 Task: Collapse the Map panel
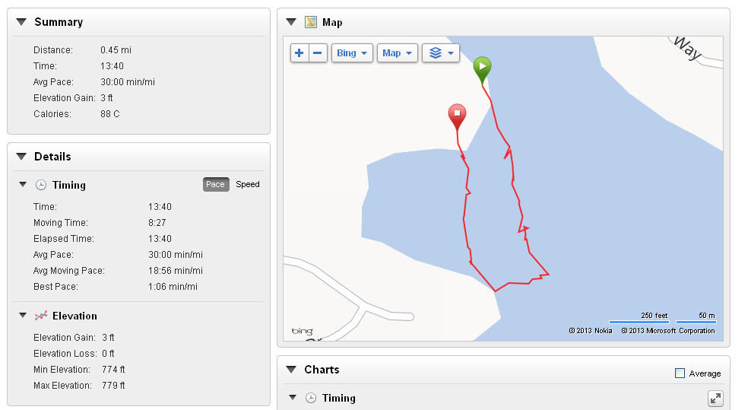[291, 22]
